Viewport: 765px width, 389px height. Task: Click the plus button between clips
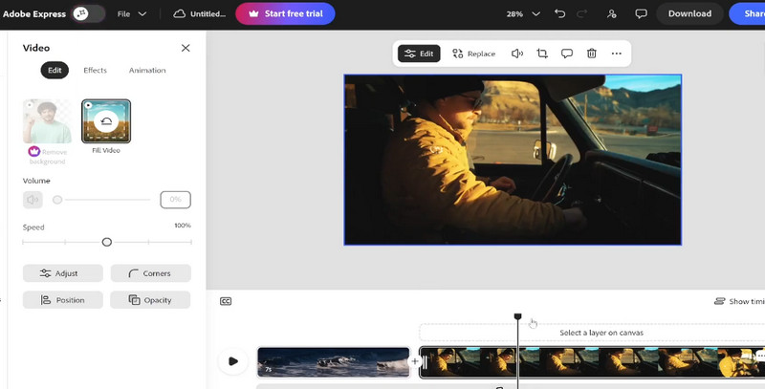[x=415, y=361]
